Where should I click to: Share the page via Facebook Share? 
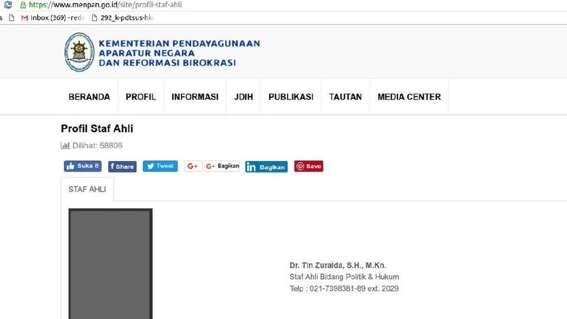[x=122, y=167]
